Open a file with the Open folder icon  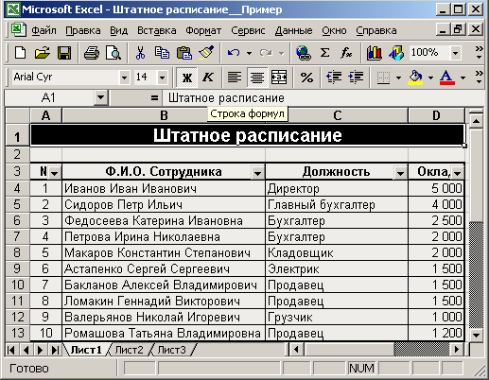43,53
